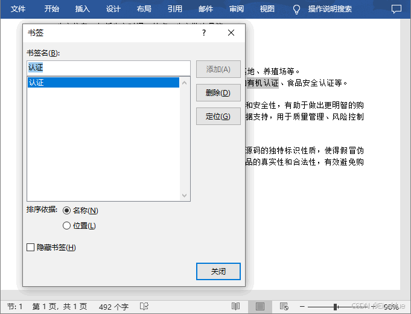Click the bookmark list scroll down arrow

click(x=185, y=196)
